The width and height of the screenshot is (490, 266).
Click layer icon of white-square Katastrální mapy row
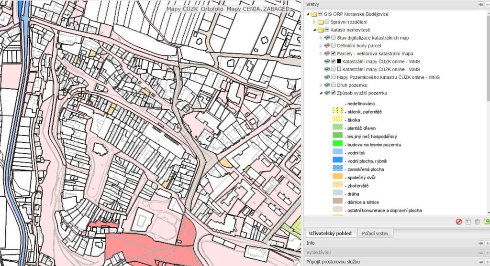pyautogui.click(x=327, y=69)
